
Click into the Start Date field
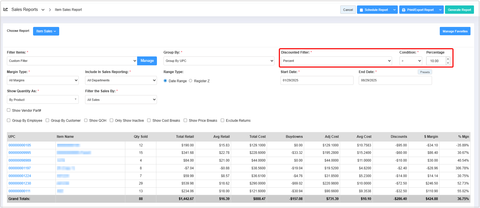317,80
